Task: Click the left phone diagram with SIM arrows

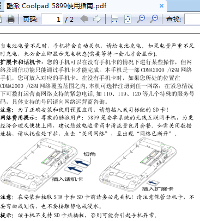Action: pos(39,165)
